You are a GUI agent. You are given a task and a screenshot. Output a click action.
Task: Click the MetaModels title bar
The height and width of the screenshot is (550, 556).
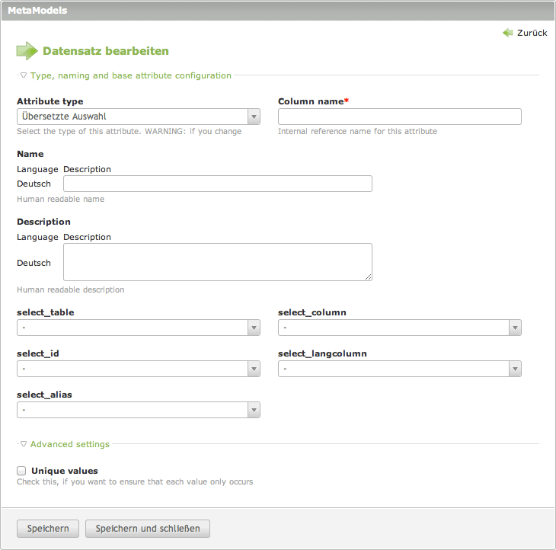tap(278, 11)
